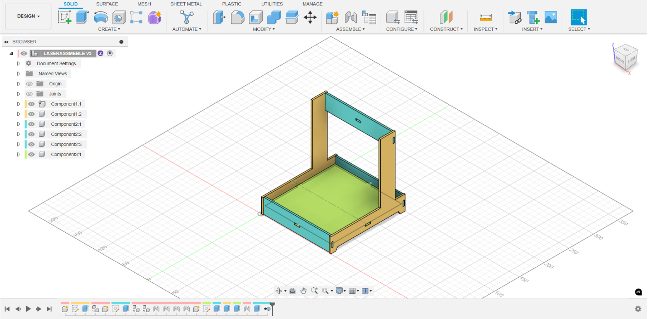The height and width of the screenshot is (319, 648).
Task: Switch to the UTILITIES tab
Action: (x=272, y=4)
